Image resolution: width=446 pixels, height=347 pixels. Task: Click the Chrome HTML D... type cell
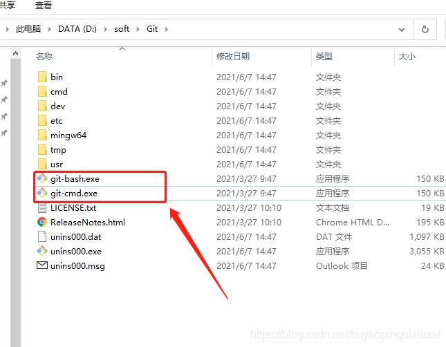click(x=353, y=222)
